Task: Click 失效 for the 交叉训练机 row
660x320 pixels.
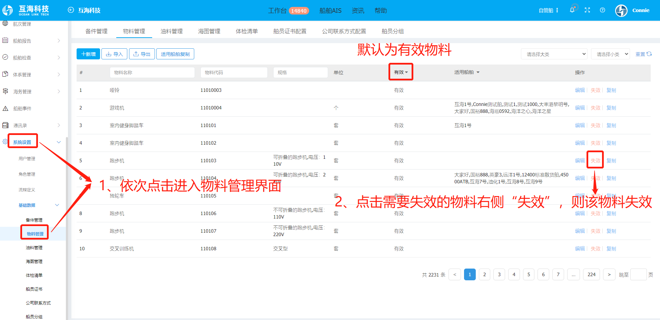Action: tap(595, 249)
